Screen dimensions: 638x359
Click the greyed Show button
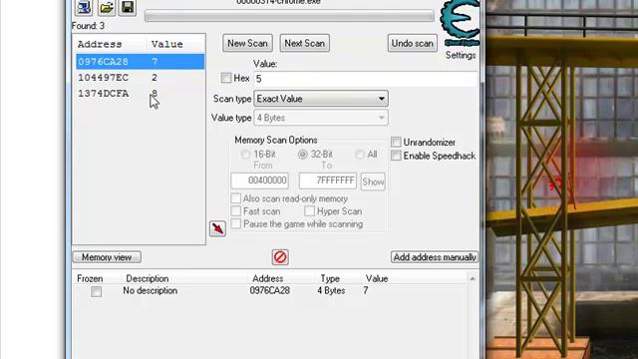373,181
